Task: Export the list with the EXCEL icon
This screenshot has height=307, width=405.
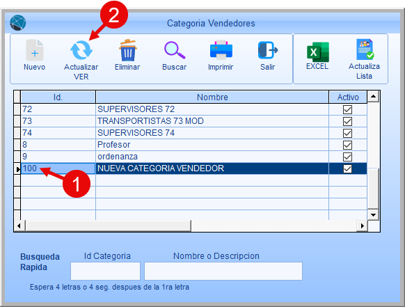Action: coord(318,52)
